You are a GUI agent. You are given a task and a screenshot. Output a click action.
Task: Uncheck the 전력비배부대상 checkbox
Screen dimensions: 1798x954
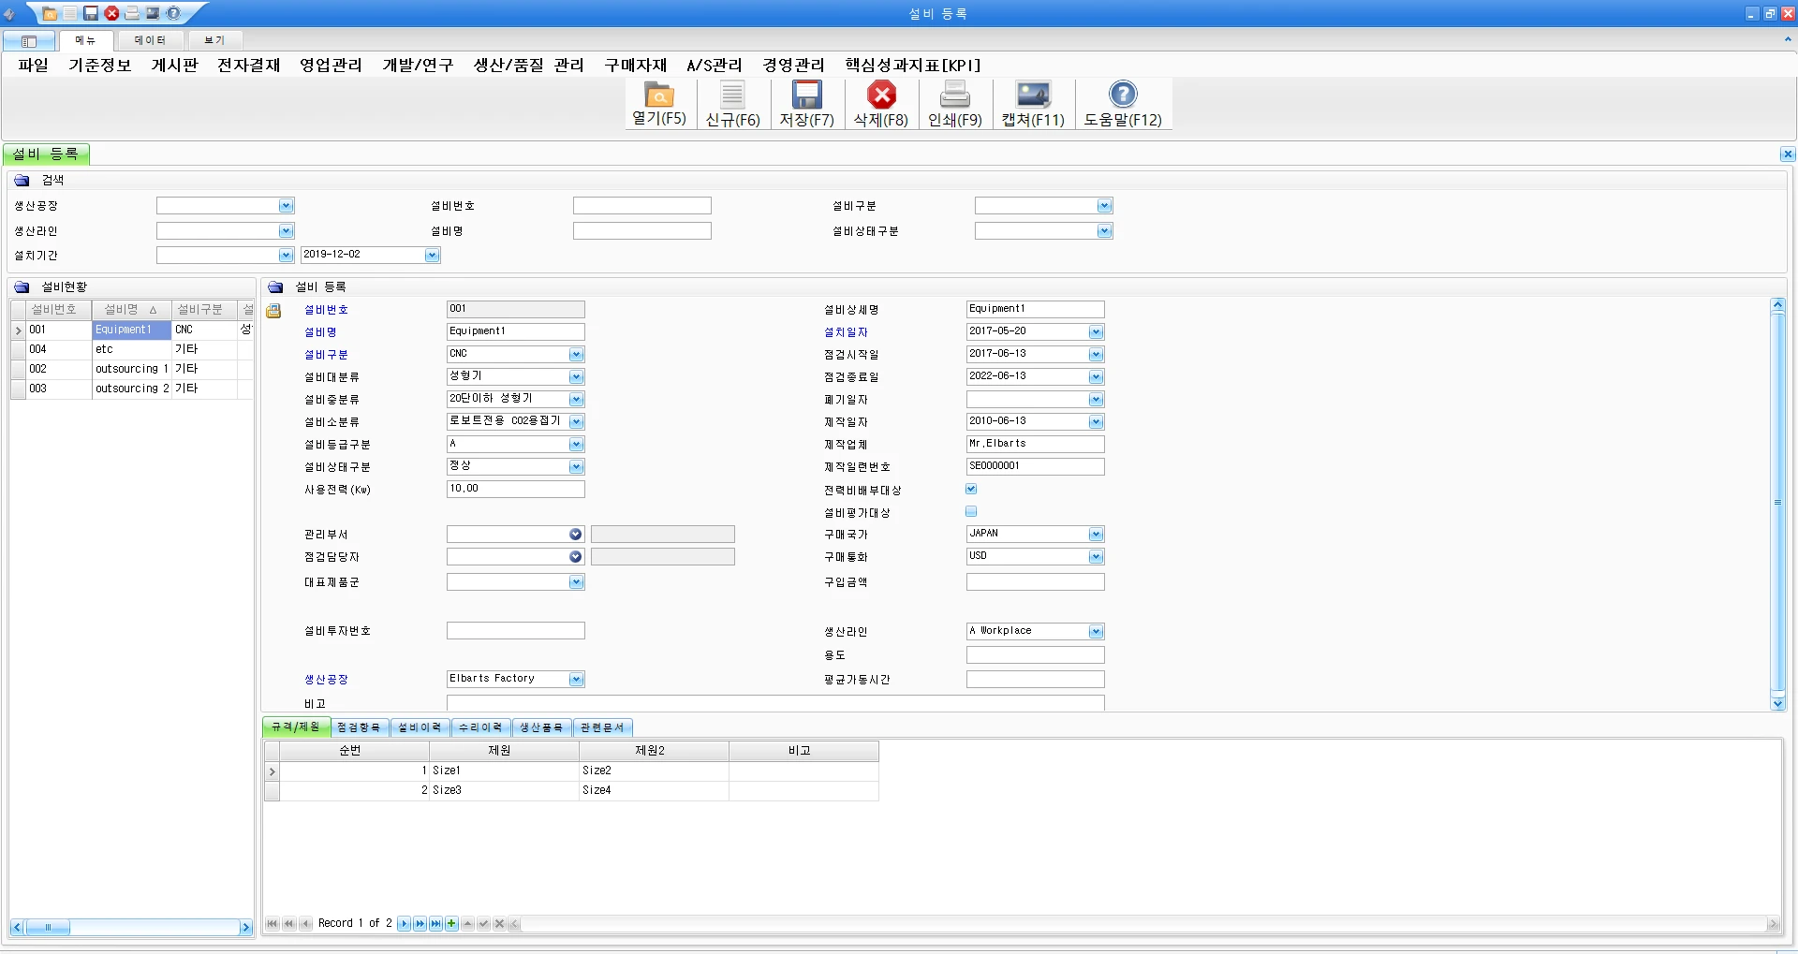971,489
